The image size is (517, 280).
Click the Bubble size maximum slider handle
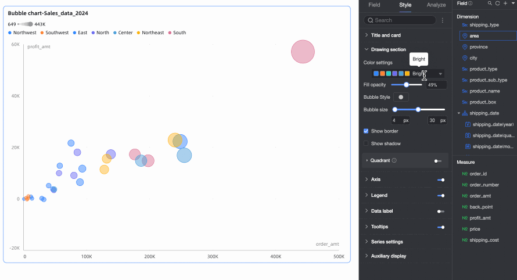(x=418, y=109)
